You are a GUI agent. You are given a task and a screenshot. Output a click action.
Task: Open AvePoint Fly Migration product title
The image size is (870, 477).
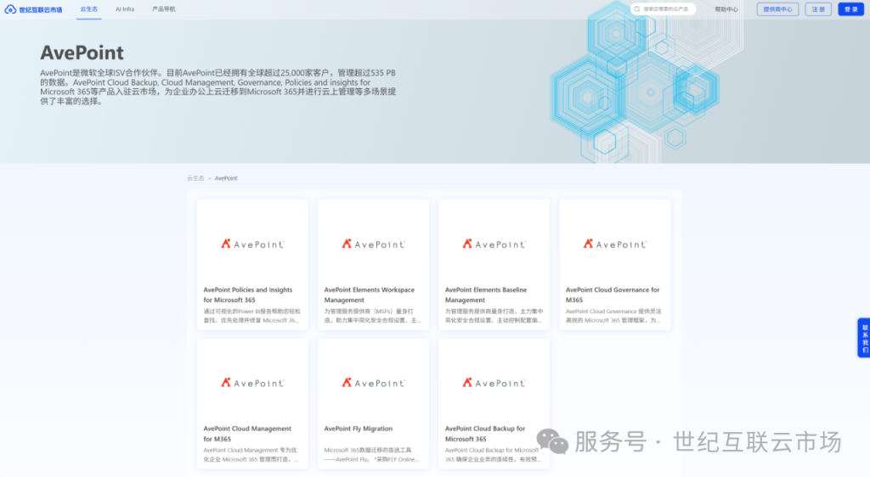[358, 429]
